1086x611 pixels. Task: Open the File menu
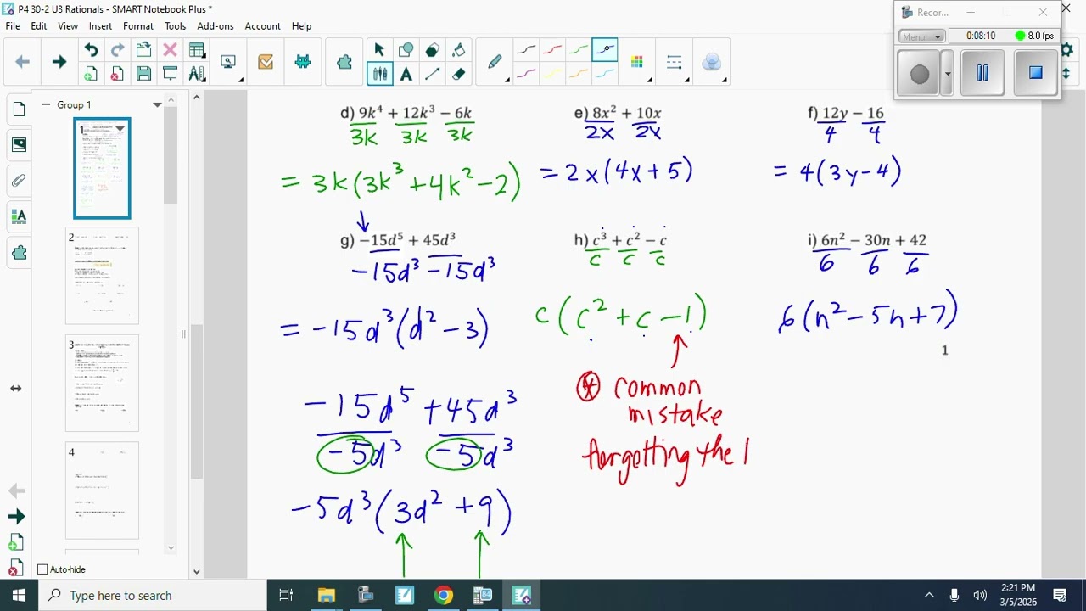pyautogui.click(x=13, y=26)
